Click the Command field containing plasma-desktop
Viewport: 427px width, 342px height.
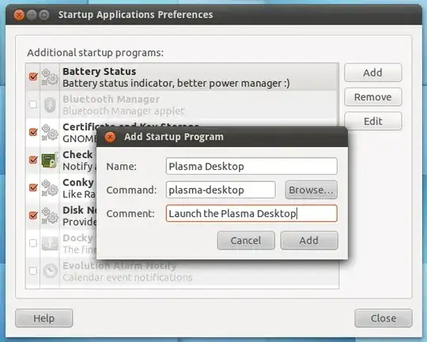[221, 190]
